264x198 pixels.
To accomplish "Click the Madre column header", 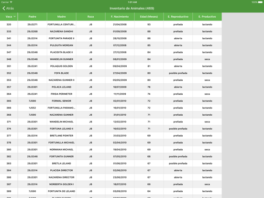I will [x=61, y=16].
